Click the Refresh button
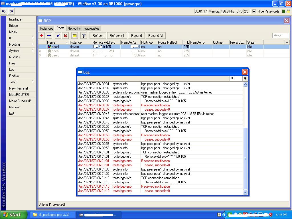 [98, 36]
